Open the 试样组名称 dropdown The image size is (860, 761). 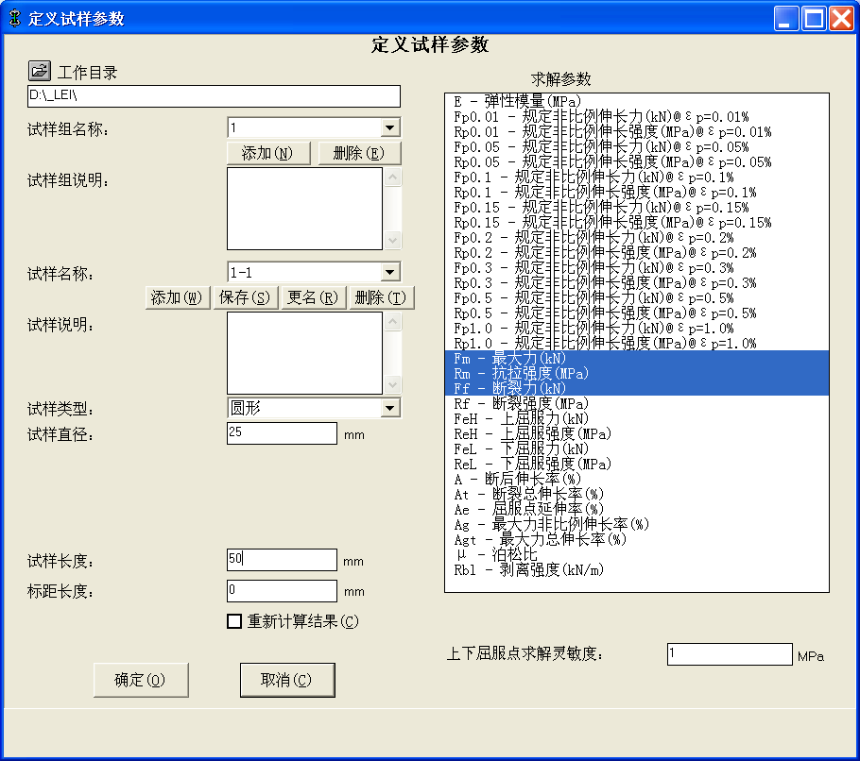pos(390,127)
